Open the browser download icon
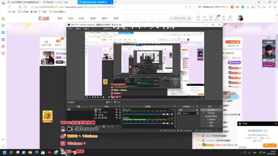 coord(248,7)
